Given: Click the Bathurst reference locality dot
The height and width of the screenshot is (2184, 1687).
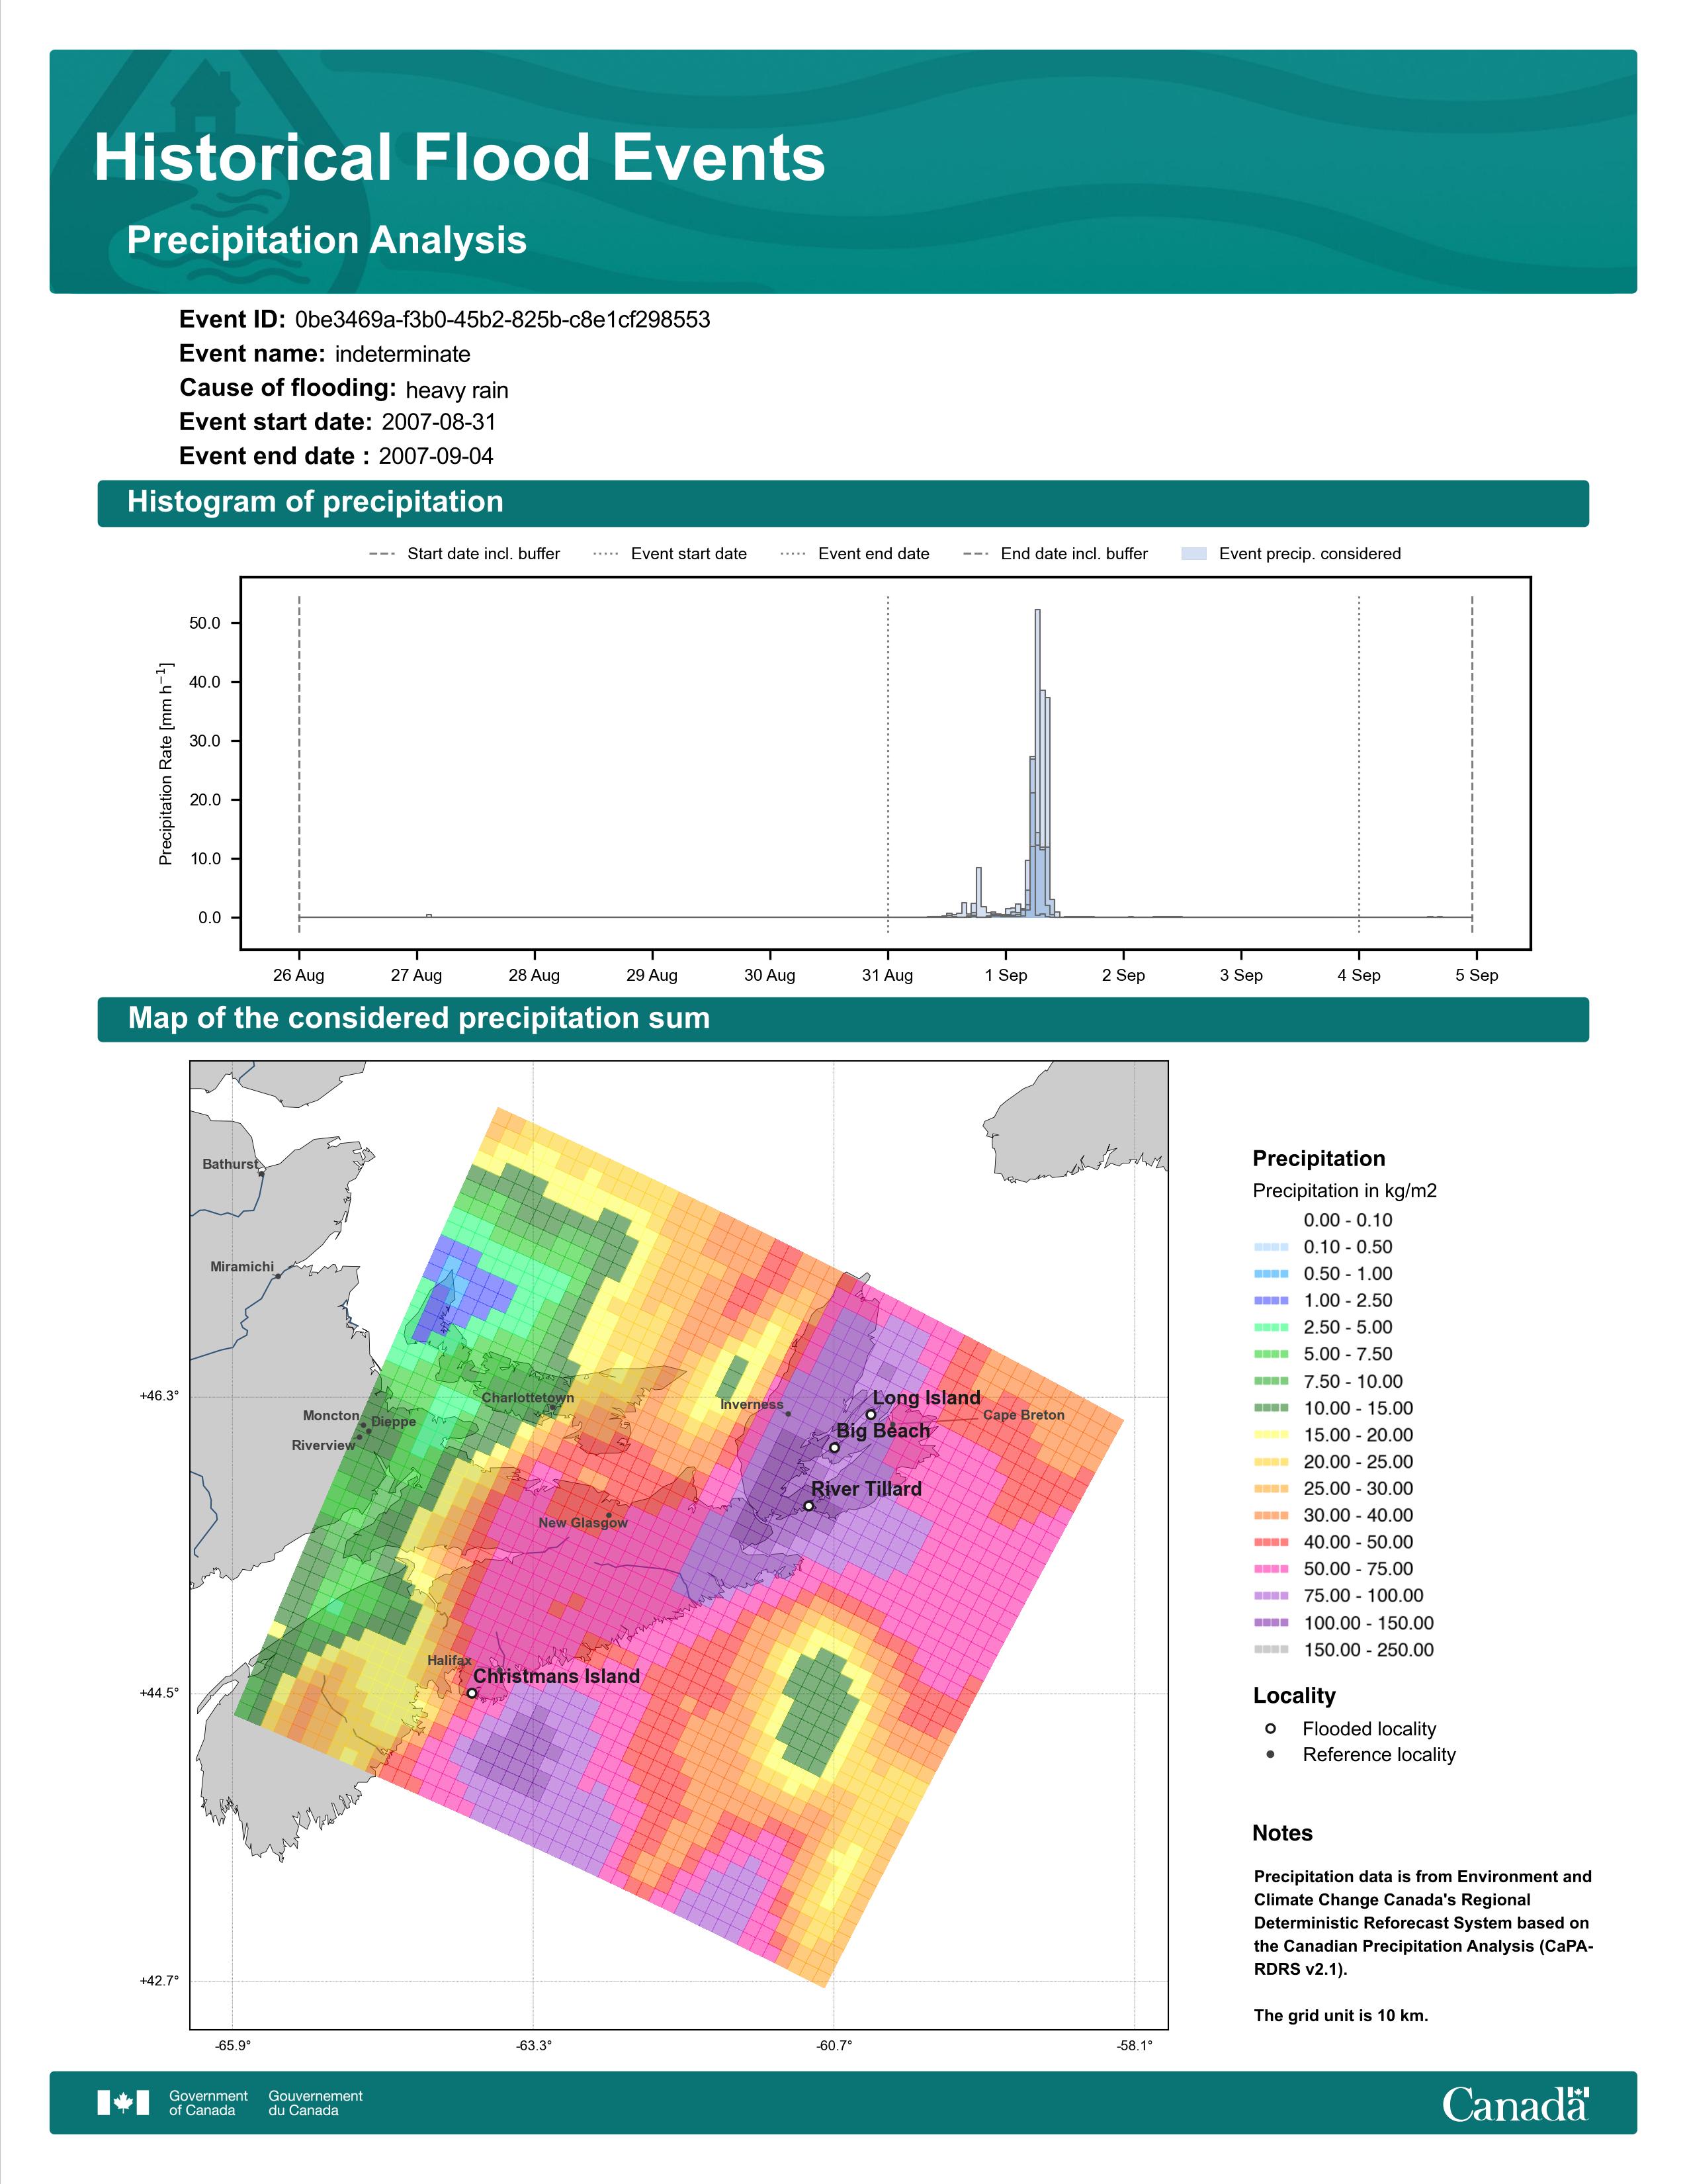Looking at the screenshot, I should [261, 1173].
